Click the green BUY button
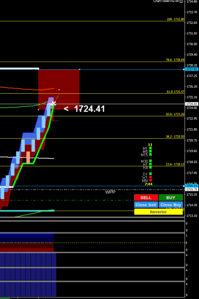 pos(171,198)
